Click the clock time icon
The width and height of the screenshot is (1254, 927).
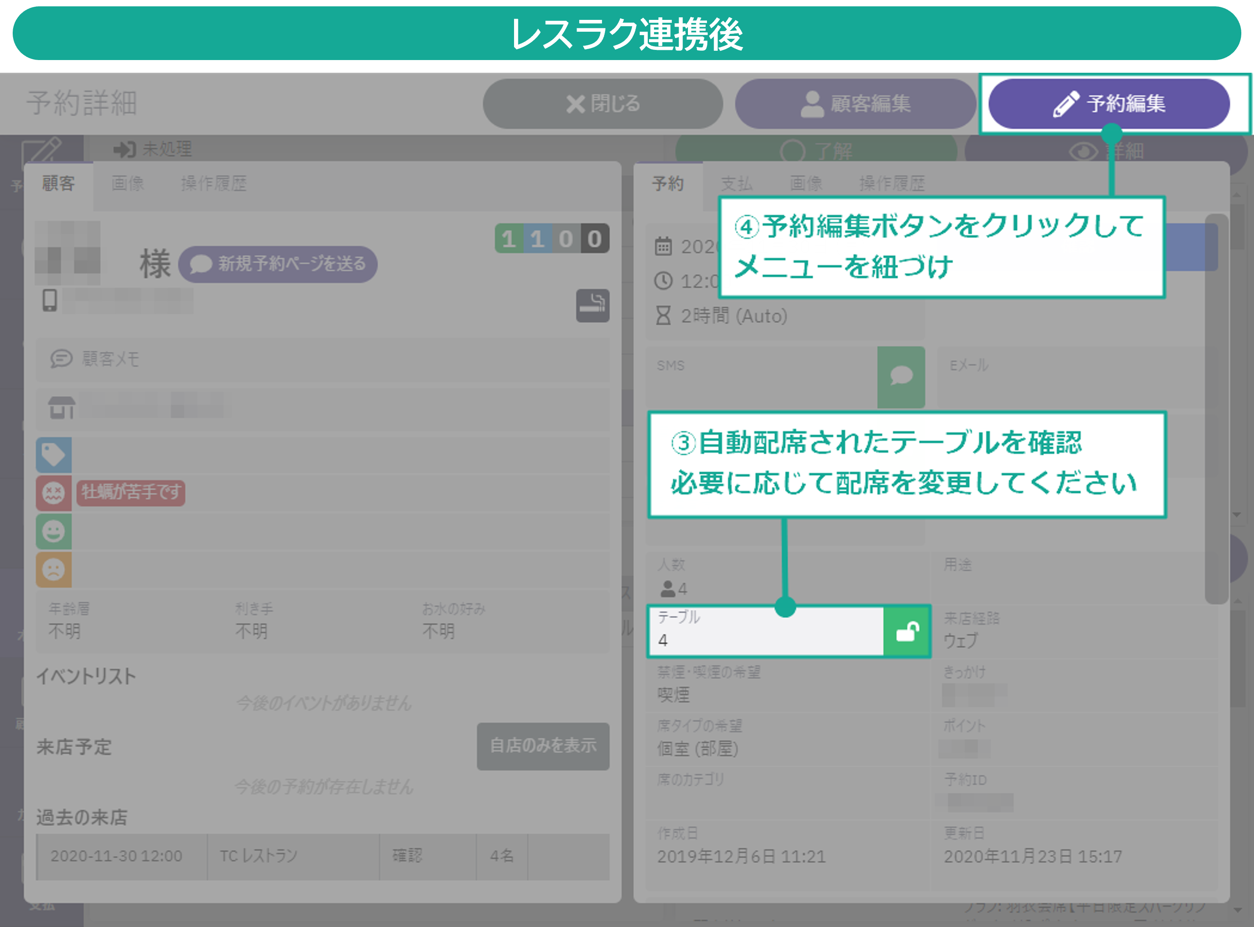(663, 280)
